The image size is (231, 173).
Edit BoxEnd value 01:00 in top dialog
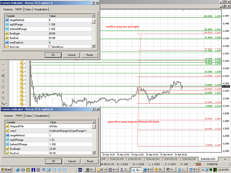(70, 38)
